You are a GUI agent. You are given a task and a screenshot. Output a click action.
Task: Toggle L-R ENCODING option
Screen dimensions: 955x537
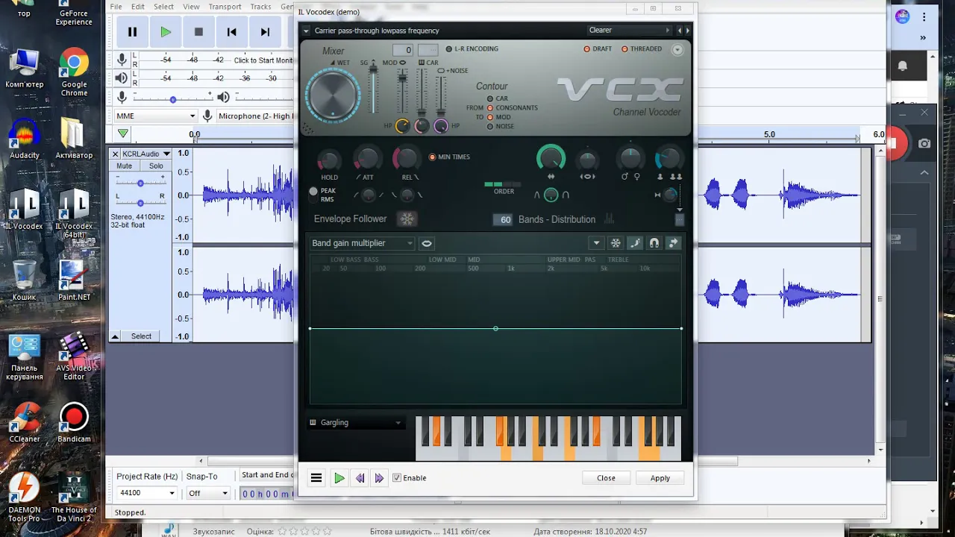click(x=472, y=49)
